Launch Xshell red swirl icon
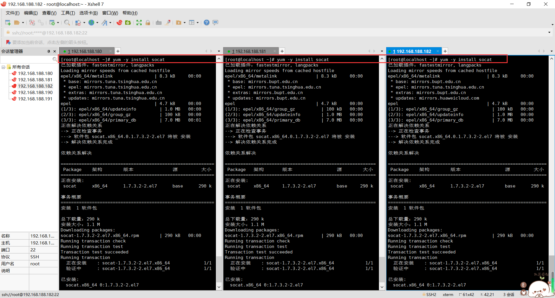Image resolution: width=555 pixels, height=298 pixels. (x=119, y=23)
